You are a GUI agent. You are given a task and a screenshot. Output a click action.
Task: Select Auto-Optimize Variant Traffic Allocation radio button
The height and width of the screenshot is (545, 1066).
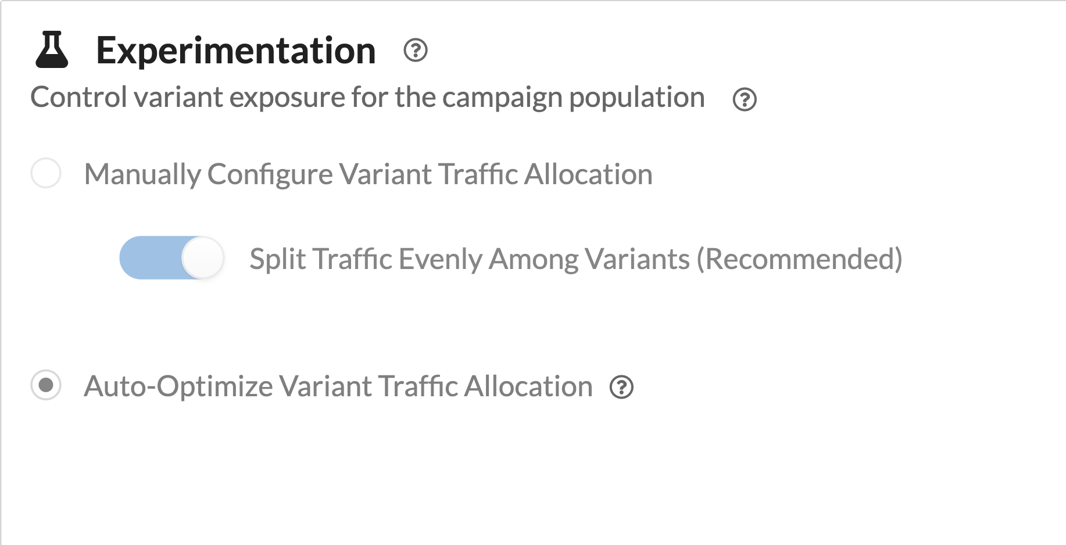pyautogui.click(x=46, y=385)
